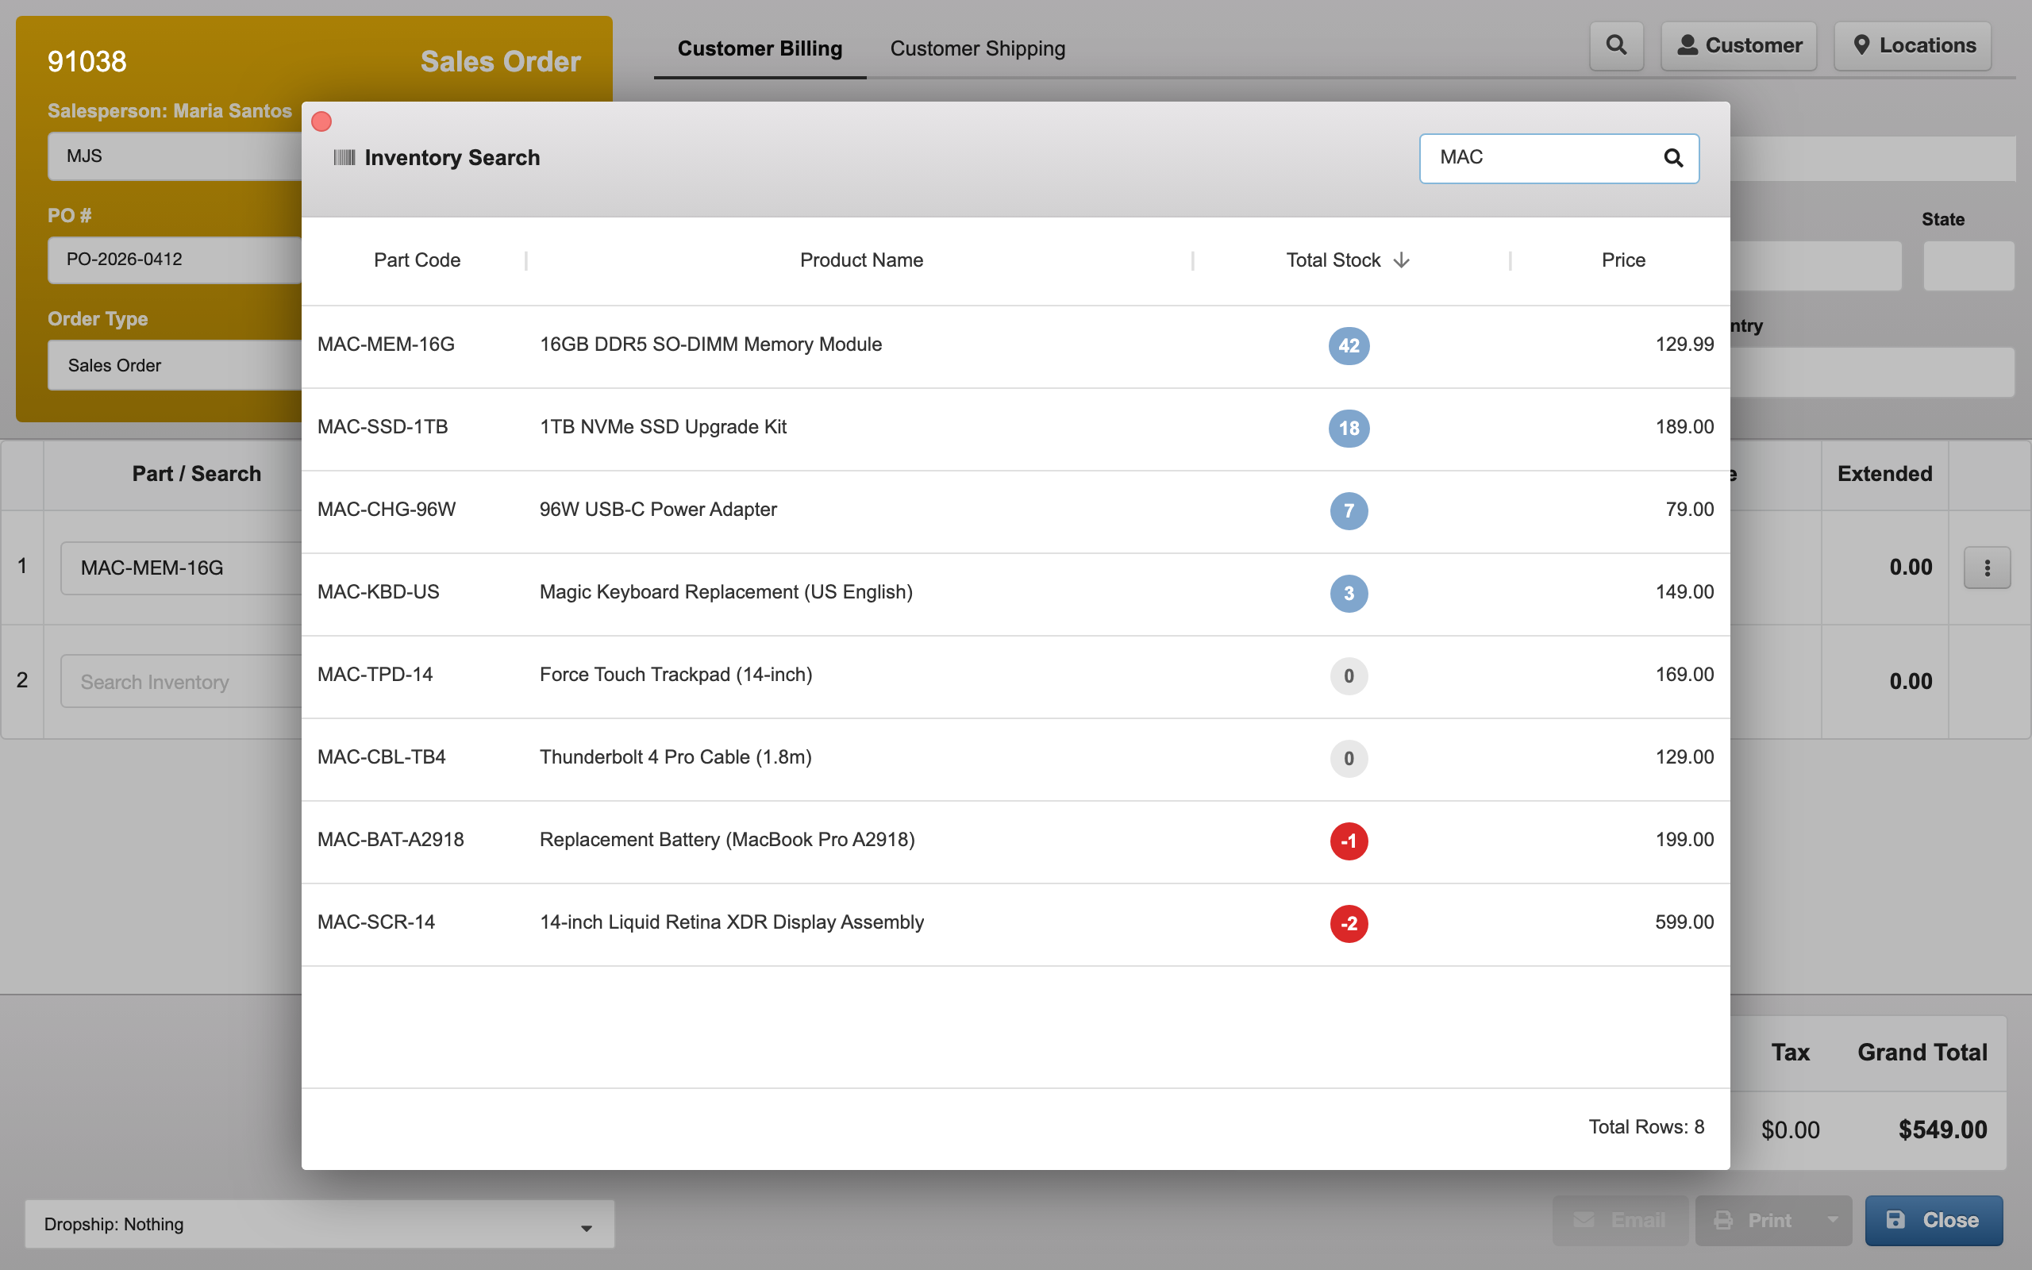
Task: Click the MAC-SCR-14 part code
Action: 375,922
